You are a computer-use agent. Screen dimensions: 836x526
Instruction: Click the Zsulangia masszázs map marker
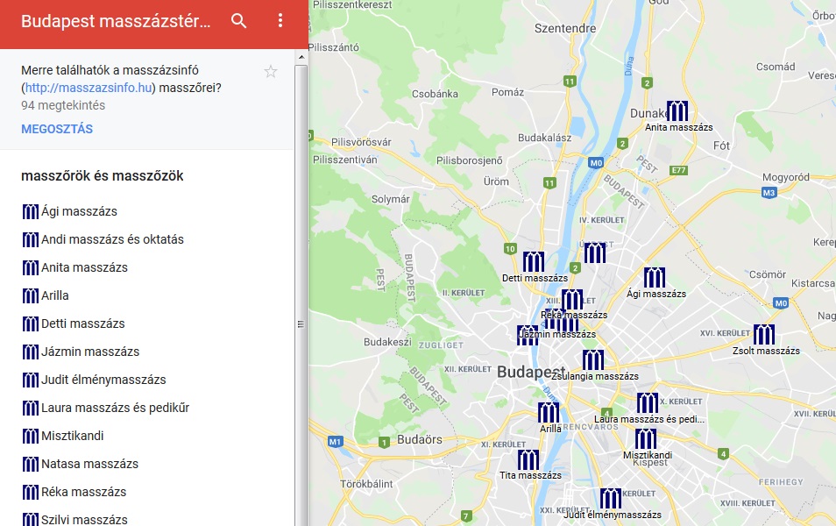point(593,360)
